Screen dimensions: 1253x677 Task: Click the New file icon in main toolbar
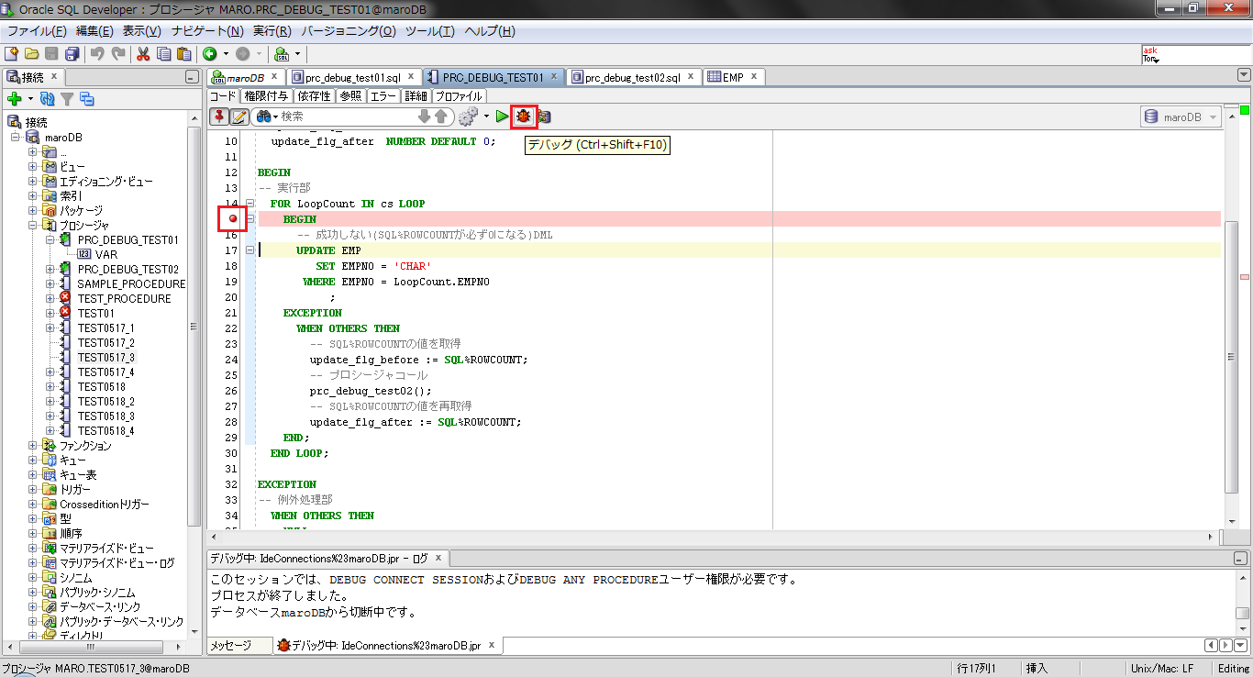[12, 54]
